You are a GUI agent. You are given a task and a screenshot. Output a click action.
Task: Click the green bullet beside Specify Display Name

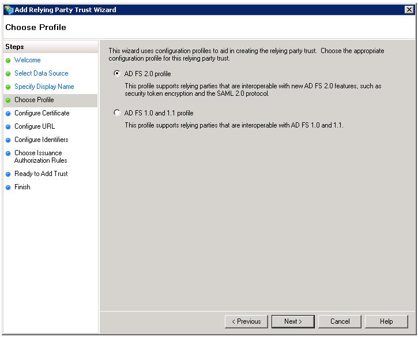coord(8,87)
